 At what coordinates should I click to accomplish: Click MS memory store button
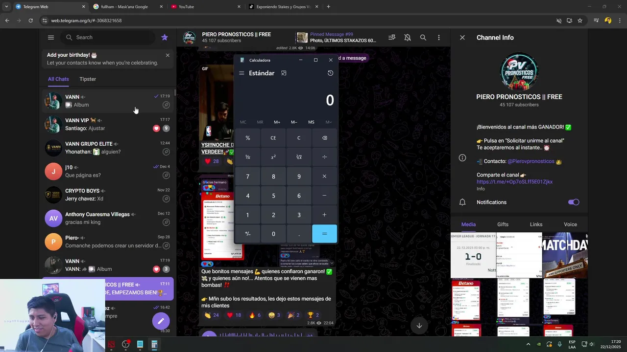pyautogui.click(x=311, y=122)
